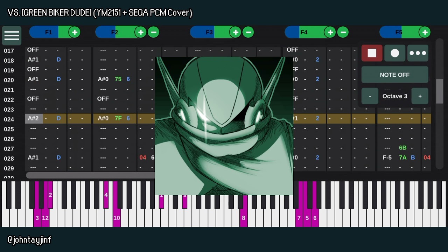Select volume 75 in F2 row 020
Viewport: 448px width, 252px height.
coord(118,79)
